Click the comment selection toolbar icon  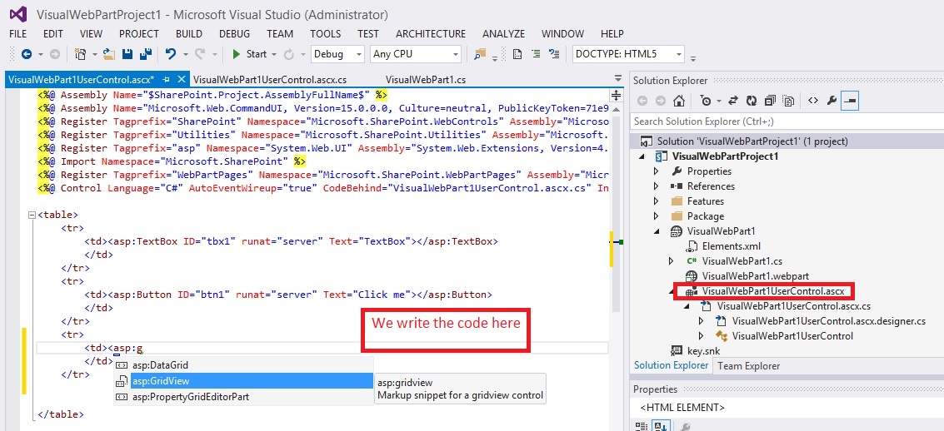point(554,54)
